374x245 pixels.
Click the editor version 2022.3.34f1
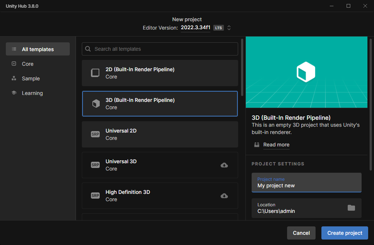click(195, 27)
